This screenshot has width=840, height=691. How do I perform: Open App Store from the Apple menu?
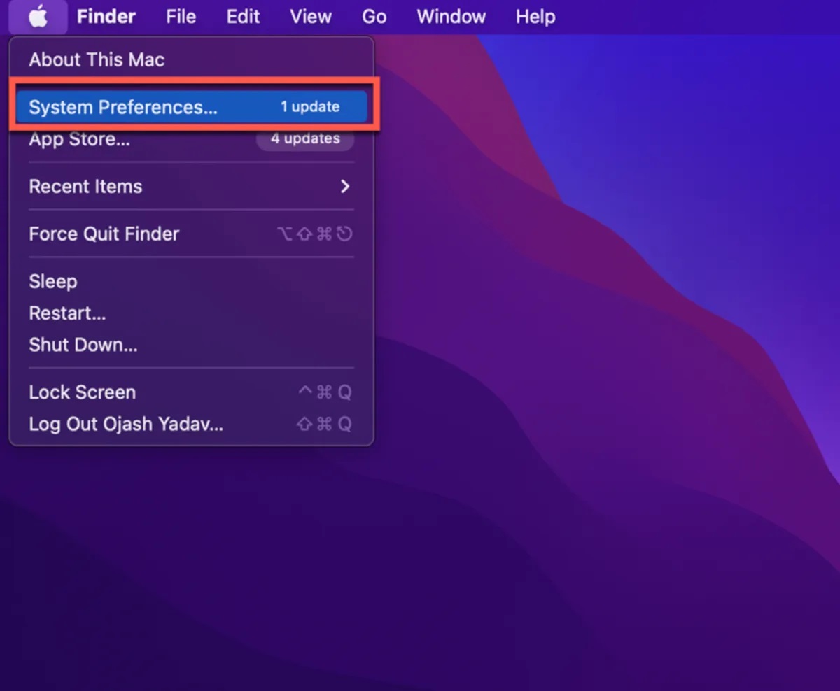pos(191,139)
